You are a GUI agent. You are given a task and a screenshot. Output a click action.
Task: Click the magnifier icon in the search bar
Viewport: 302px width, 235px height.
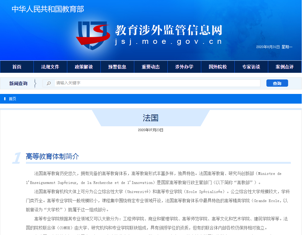click(49, 83)
